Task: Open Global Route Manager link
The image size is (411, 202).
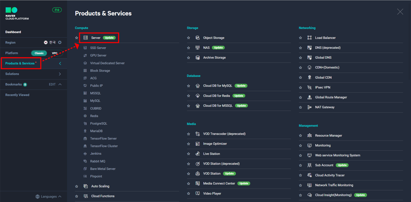Action: (x=331, y=97)
